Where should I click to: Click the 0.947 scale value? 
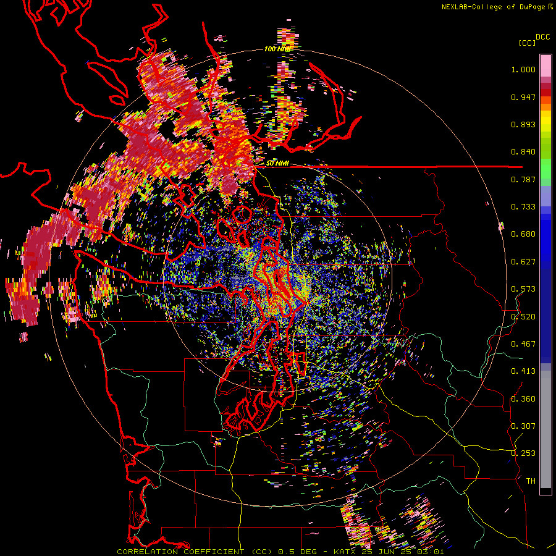523,97
